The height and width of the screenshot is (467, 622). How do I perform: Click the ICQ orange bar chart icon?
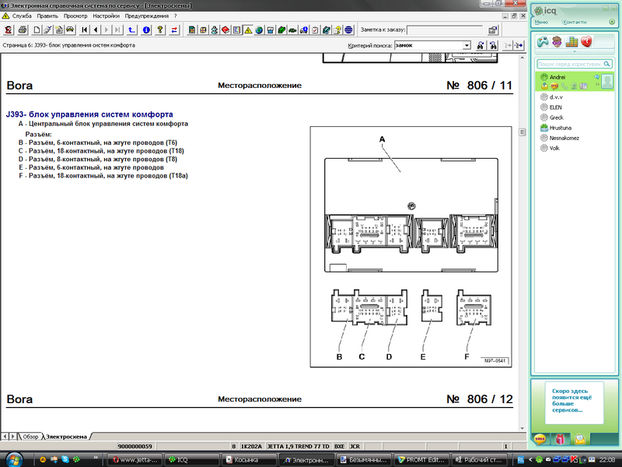pyautogui.click(x=571, y=41)
